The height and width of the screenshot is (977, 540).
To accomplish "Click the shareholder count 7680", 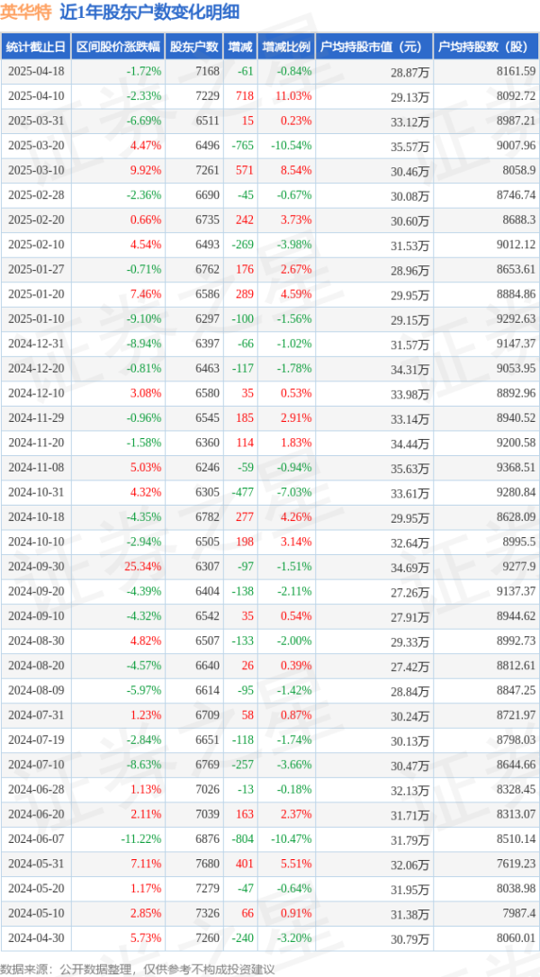I will 208,865.
